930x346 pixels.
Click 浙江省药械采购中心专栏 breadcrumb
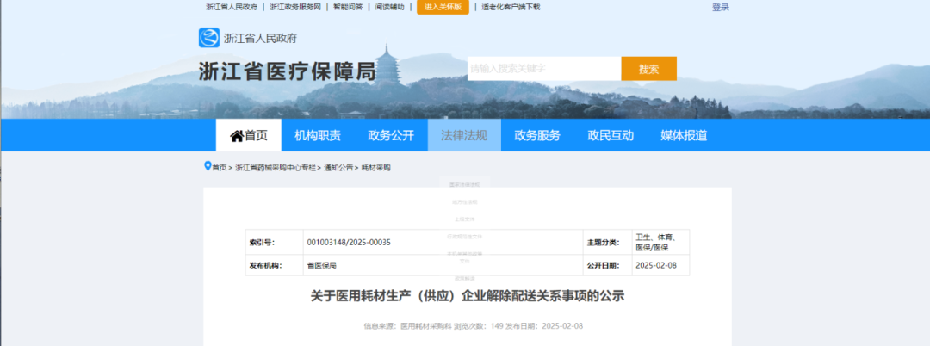[x=276, y=168]
